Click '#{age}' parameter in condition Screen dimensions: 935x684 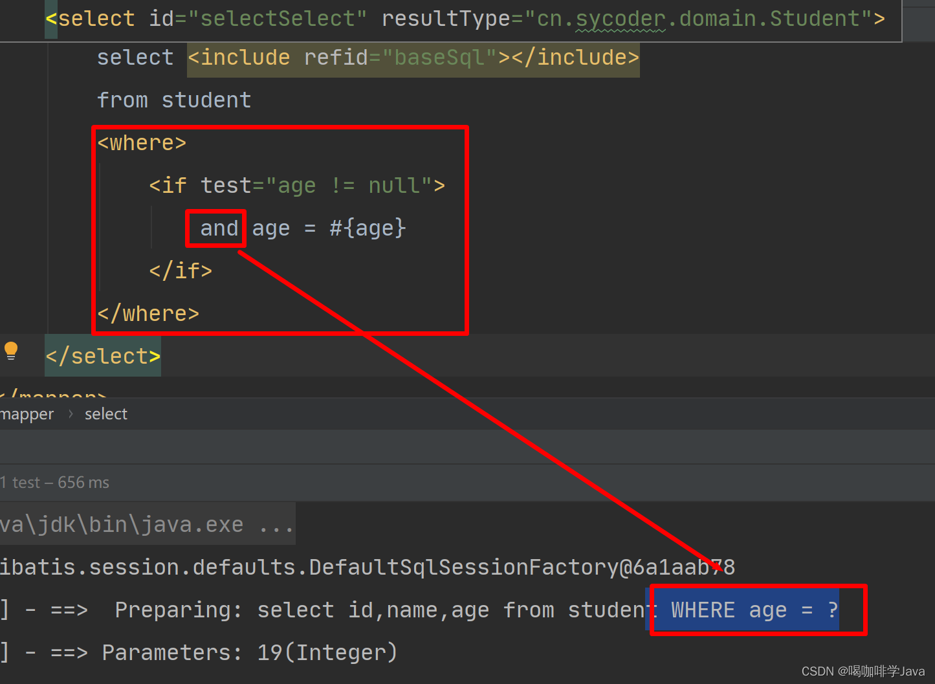click(368, 228)
